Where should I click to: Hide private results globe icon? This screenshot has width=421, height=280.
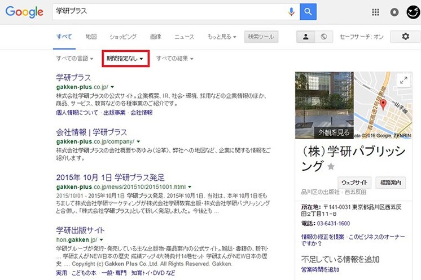[324, 37]
